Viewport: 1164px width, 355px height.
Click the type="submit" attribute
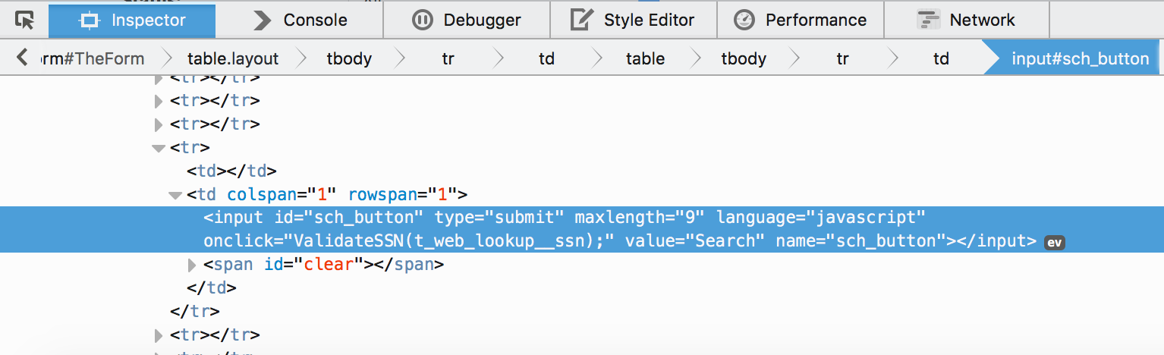click(x=499, y=218)
